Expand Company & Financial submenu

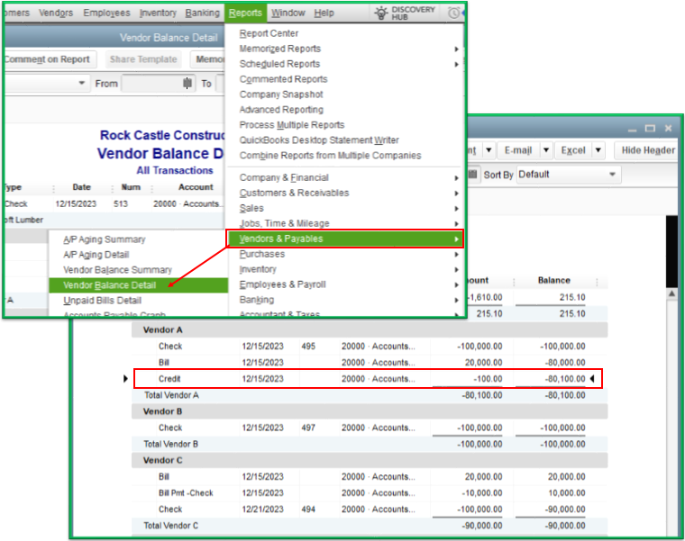pyautogui.click(x=345, y=177)
